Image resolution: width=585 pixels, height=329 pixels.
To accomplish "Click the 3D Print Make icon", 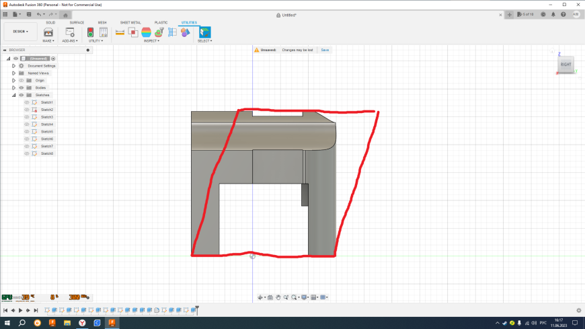I will click(x=48, y=32).
